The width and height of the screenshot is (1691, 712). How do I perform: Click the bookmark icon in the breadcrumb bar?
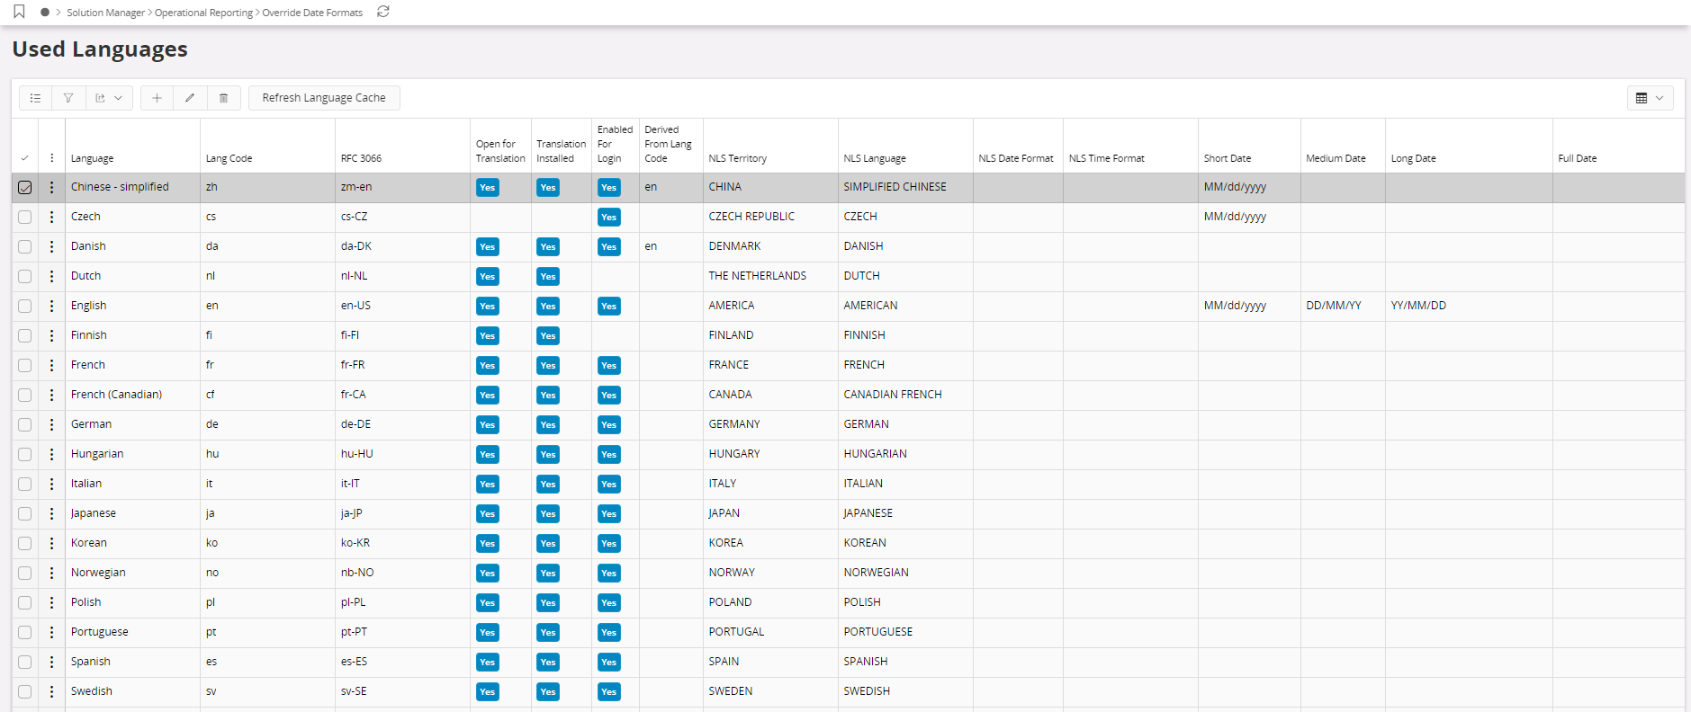point(19,13)
